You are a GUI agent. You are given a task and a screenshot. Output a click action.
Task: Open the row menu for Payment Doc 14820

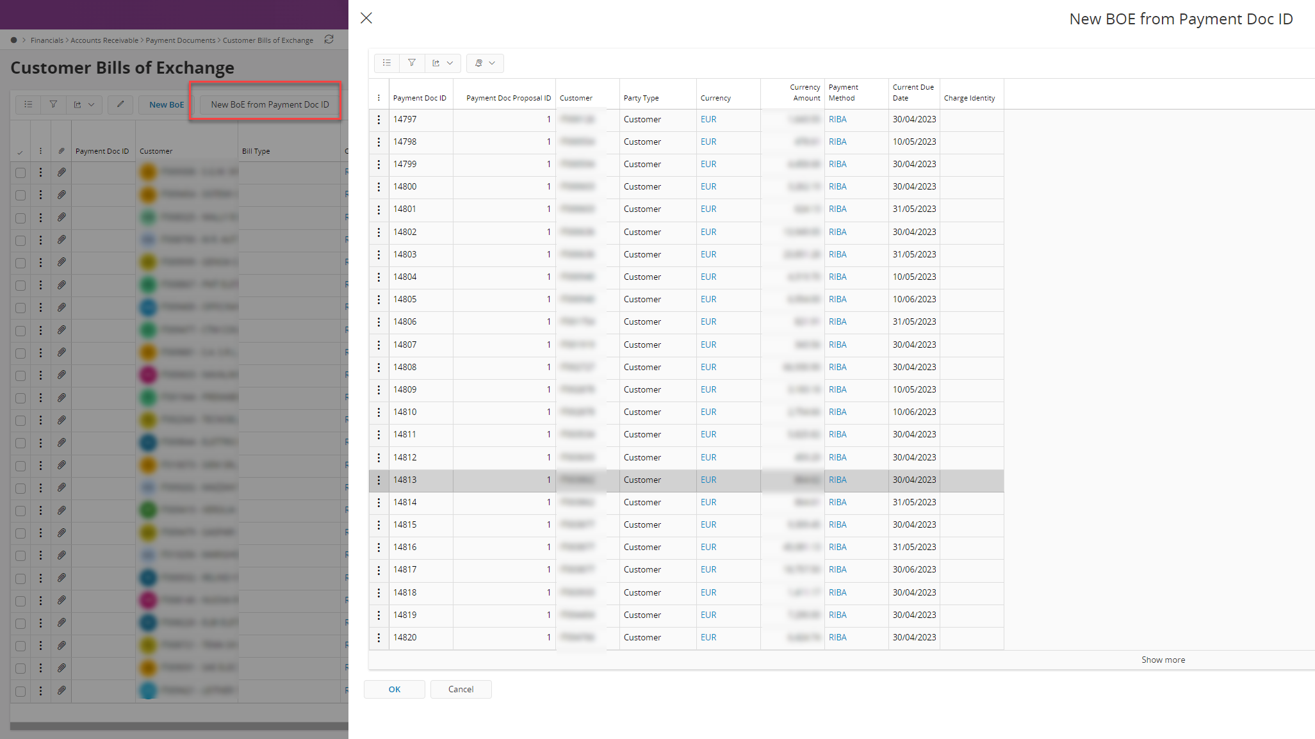pyautogui.click(x=379, y=638)
